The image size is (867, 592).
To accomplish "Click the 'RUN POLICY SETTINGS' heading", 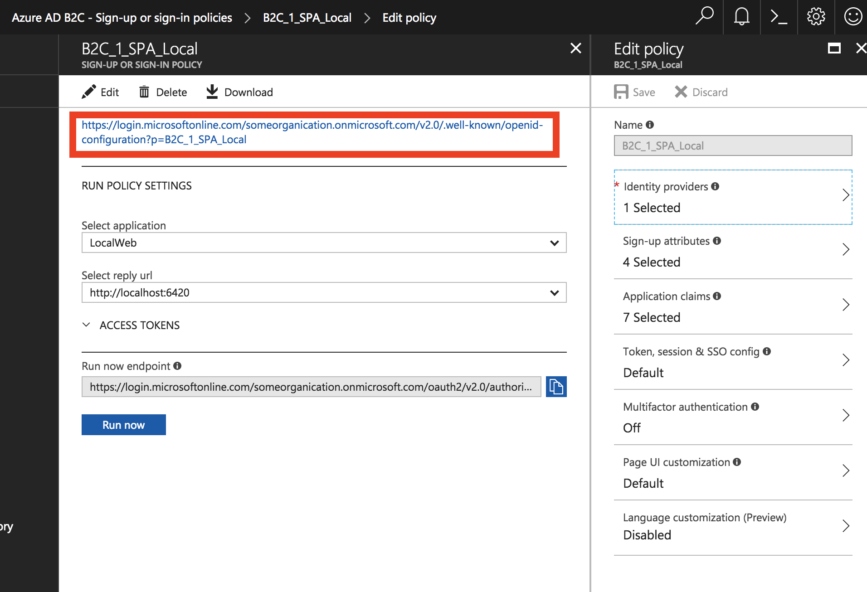I will (136, 185).
